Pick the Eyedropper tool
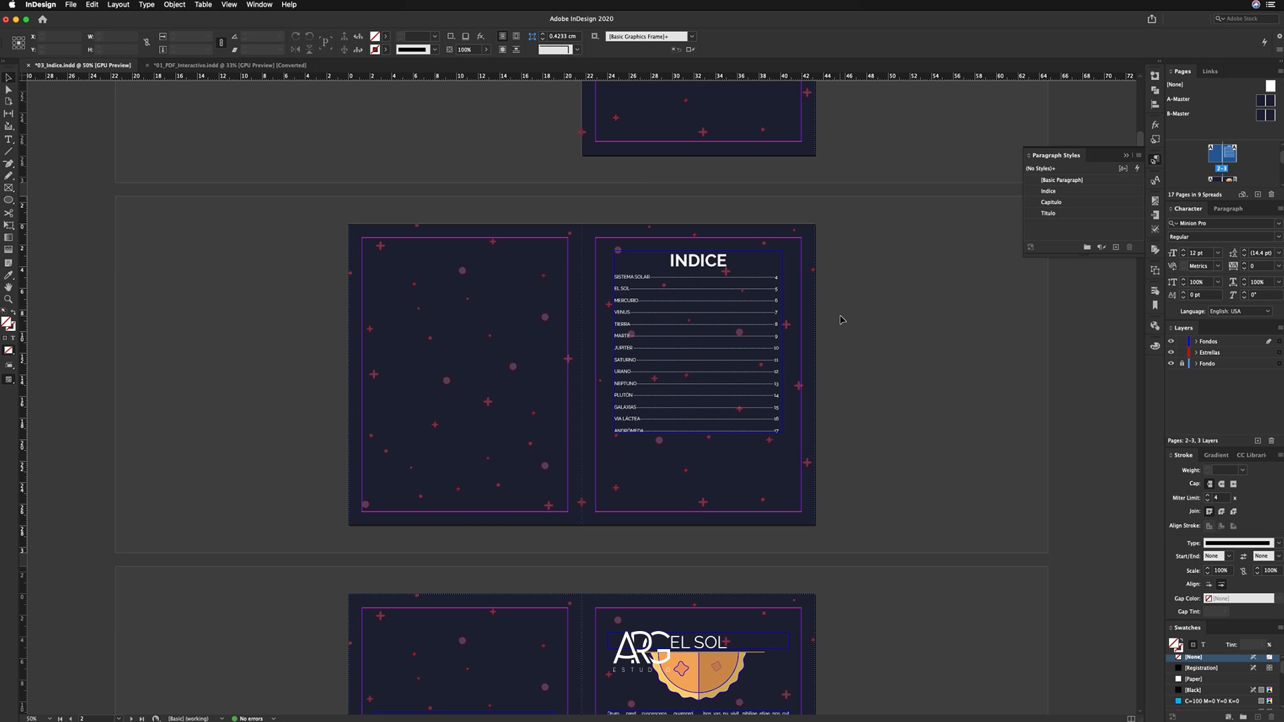Viewport: 1284px width, 722px height. click(9, 275)
